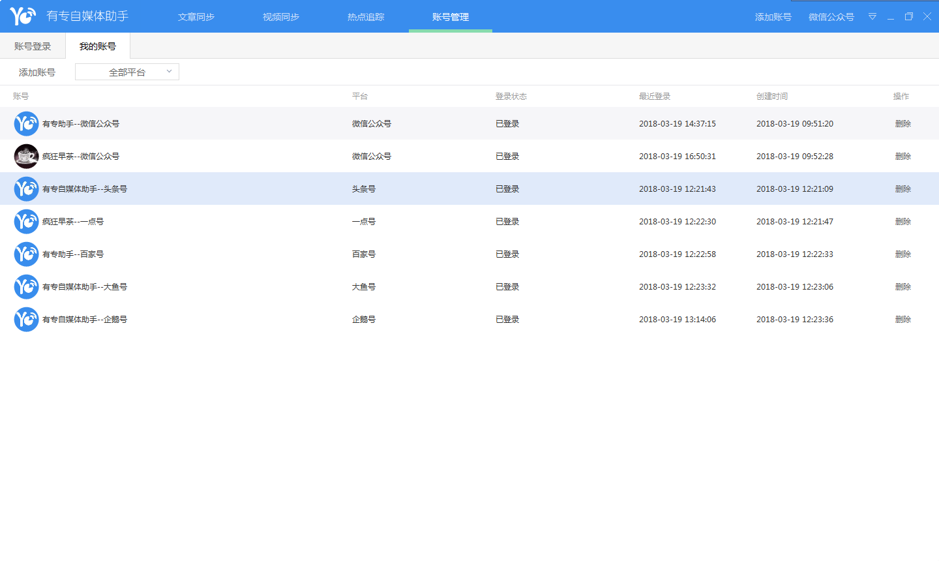Click avatar icon of 有专助手--百家号
939x561 pixels.
(x=26, y=254)
